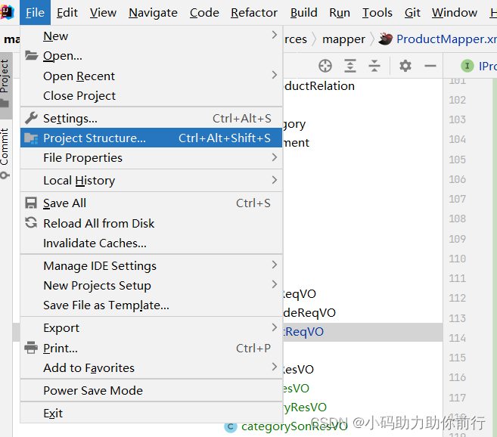Click line number 116 in editor gutter
Viewport: 497px width, 437px height.
pos(457,377)
